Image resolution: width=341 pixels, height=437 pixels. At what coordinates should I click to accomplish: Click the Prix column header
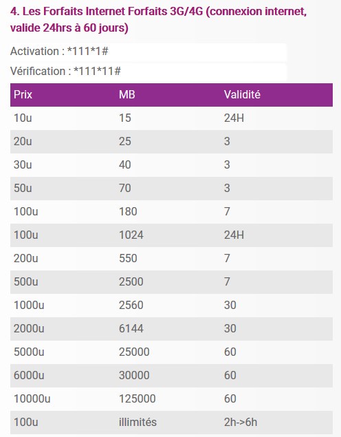click(23, 95)
